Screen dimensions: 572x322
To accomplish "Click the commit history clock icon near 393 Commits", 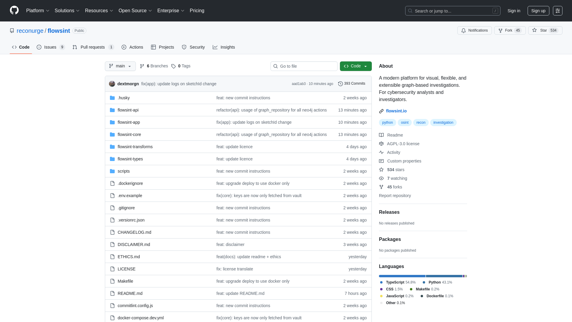I will (341, 84).
